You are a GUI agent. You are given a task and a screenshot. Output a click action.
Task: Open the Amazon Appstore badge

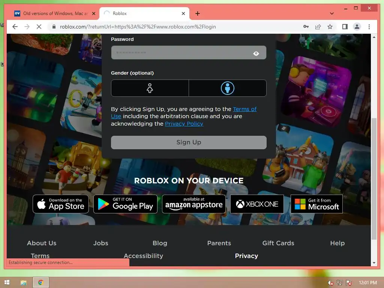[x=194, y=204]
